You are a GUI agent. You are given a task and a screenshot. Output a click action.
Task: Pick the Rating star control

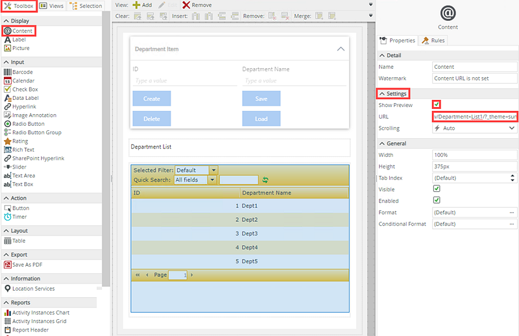pos(8,141)
